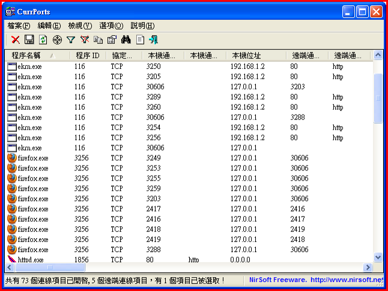Screen dimensions: 388x291
Task: Click the vertical scrollbar down arrow
Action: click(378, 257)
